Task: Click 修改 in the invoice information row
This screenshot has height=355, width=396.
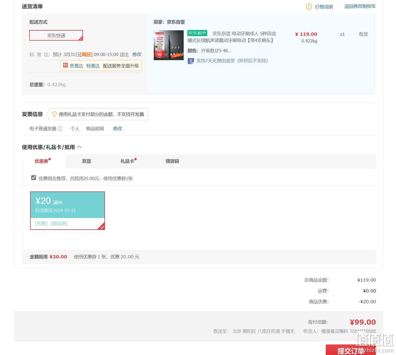Action: [117, 129]
